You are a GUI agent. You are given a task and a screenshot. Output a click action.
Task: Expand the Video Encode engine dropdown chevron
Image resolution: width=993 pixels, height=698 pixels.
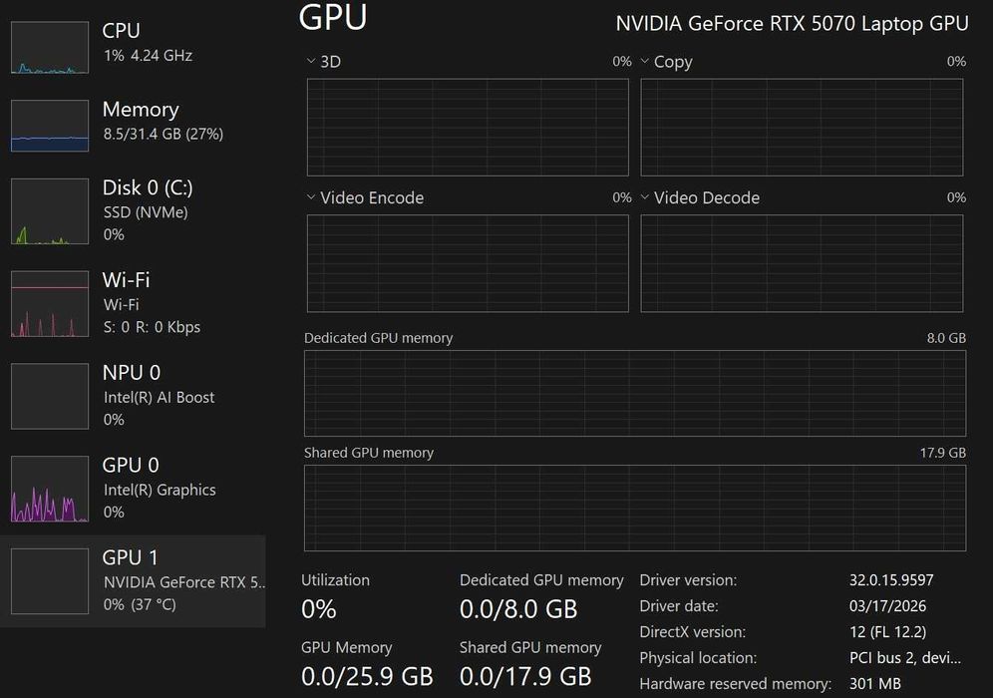pyautogui.click(x=311, y=197)
